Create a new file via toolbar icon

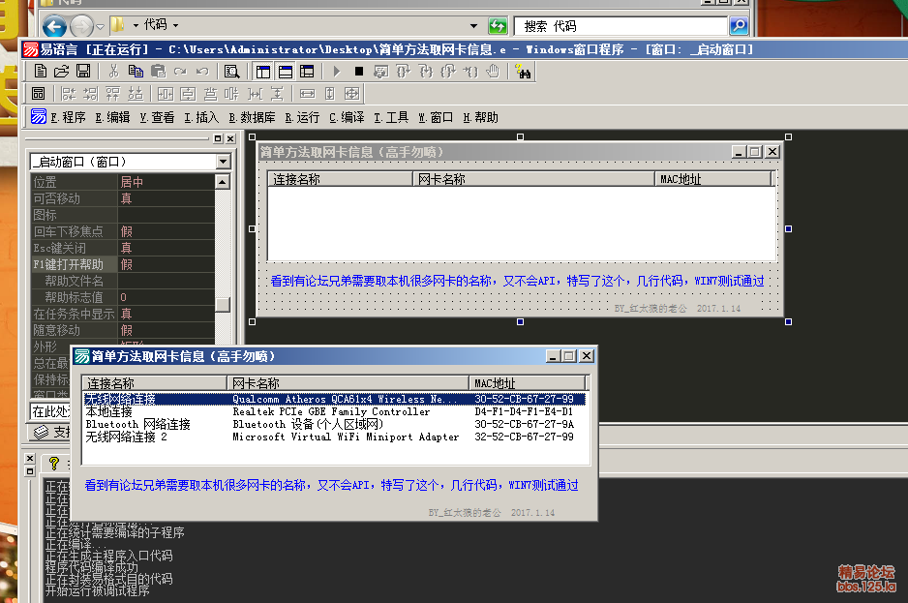pos(40,72)
